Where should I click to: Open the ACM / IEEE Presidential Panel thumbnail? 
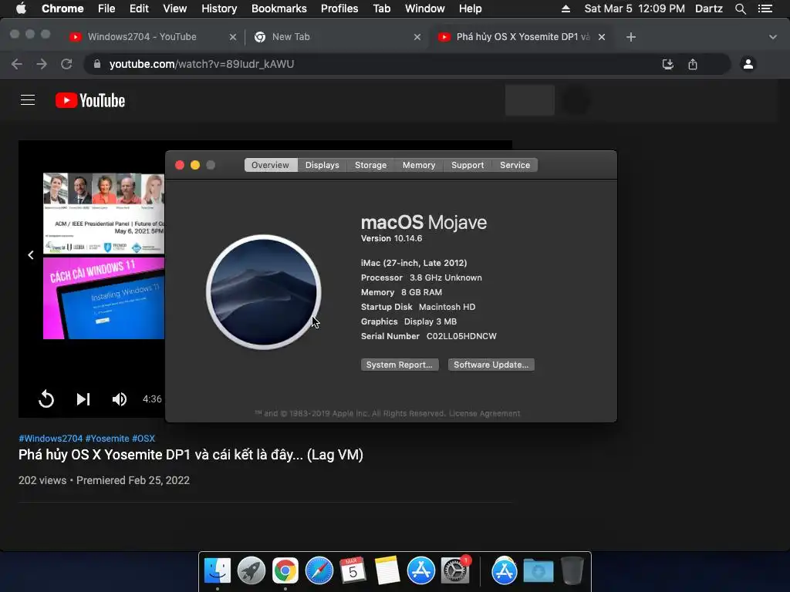coord(104,214)
